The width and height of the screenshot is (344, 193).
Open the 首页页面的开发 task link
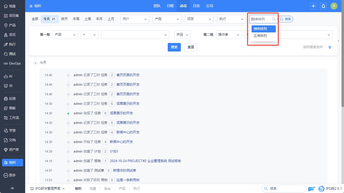[128, 75]
